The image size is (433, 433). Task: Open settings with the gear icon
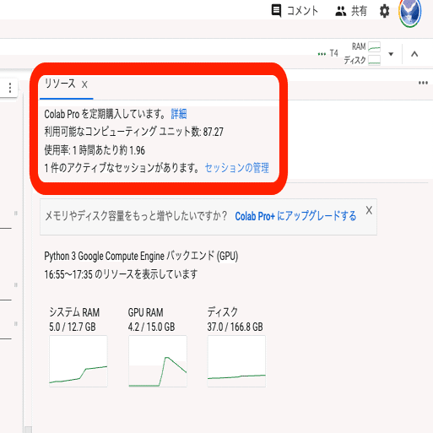pos(384,11)
